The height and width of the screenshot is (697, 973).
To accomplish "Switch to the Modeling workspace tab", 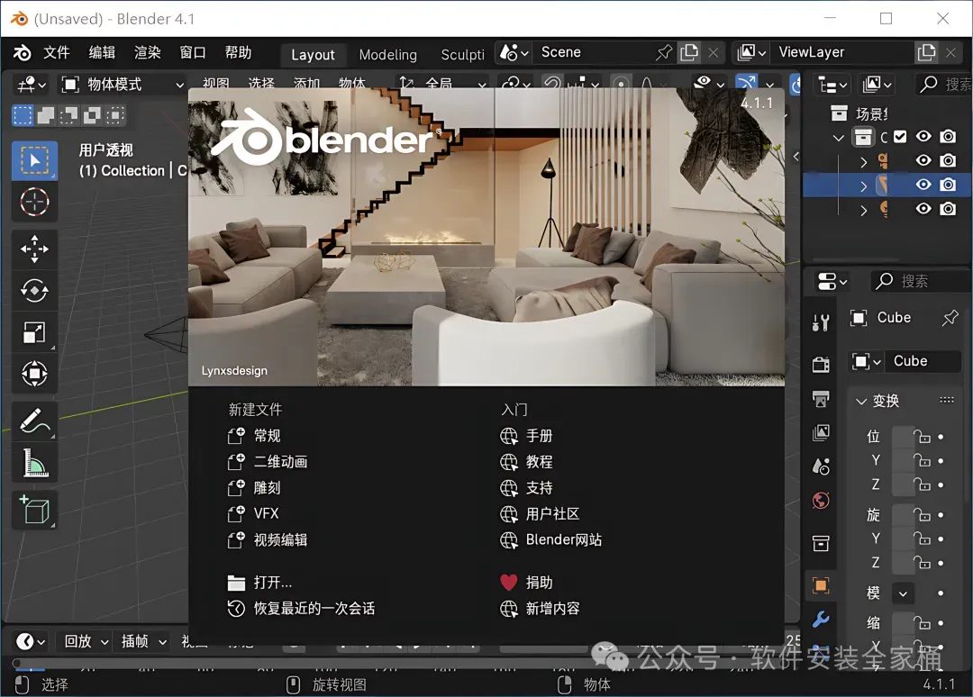I will tap(387, 55).
